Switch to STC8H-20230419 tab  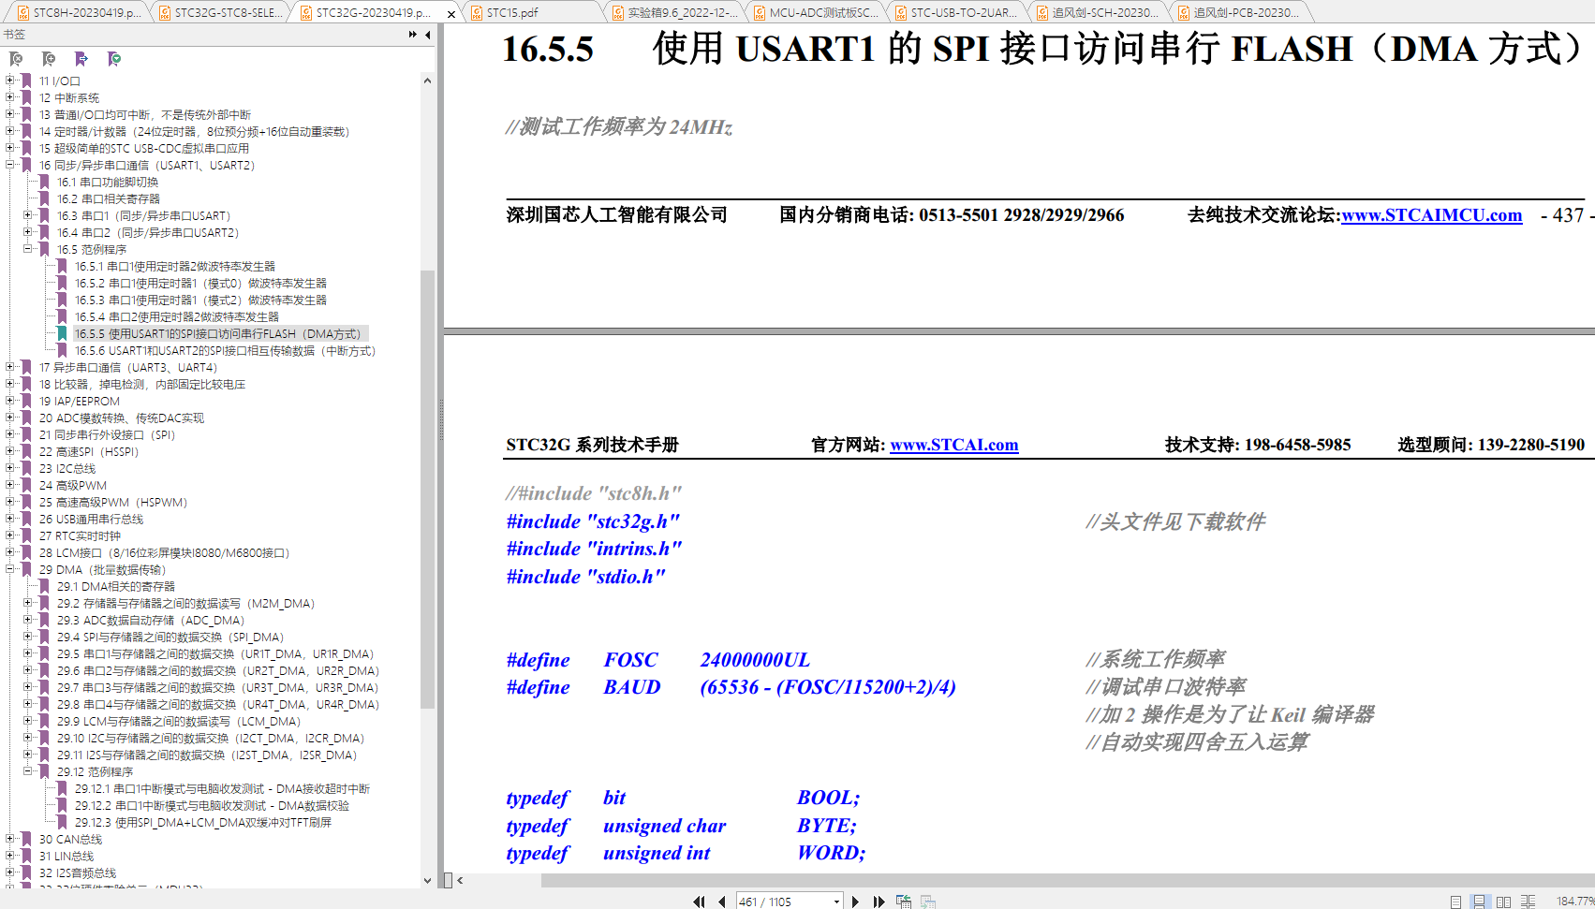79,12
